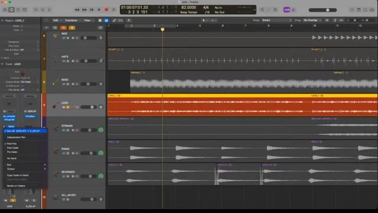Open the Note Pad icon
The width and height of the screenshot is (378, 213).
click(359, 10)
